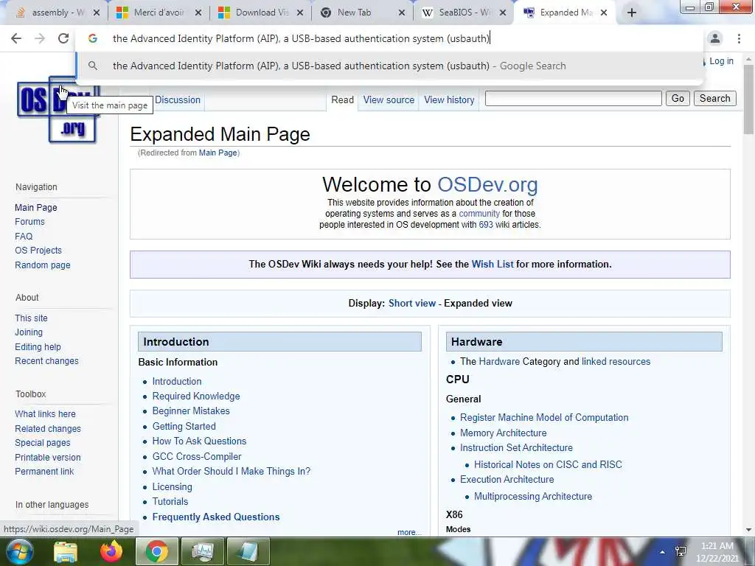This screenshot has height=566, width=755.
Task: Close the SeaBIOS tab
Action: (503, 13)
